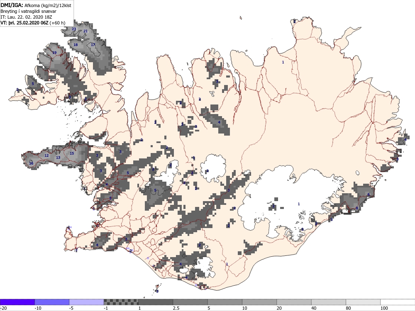Click the legend tick label 80
This screenshot has height=311, width=415.
pos(349,308)
